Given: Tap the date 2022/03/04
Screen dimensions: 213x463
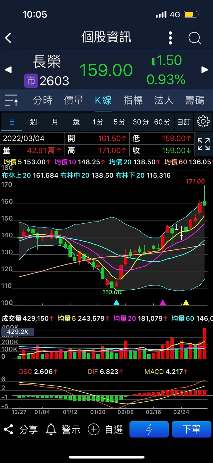Looking at the screenshot, I should point(24,138).
